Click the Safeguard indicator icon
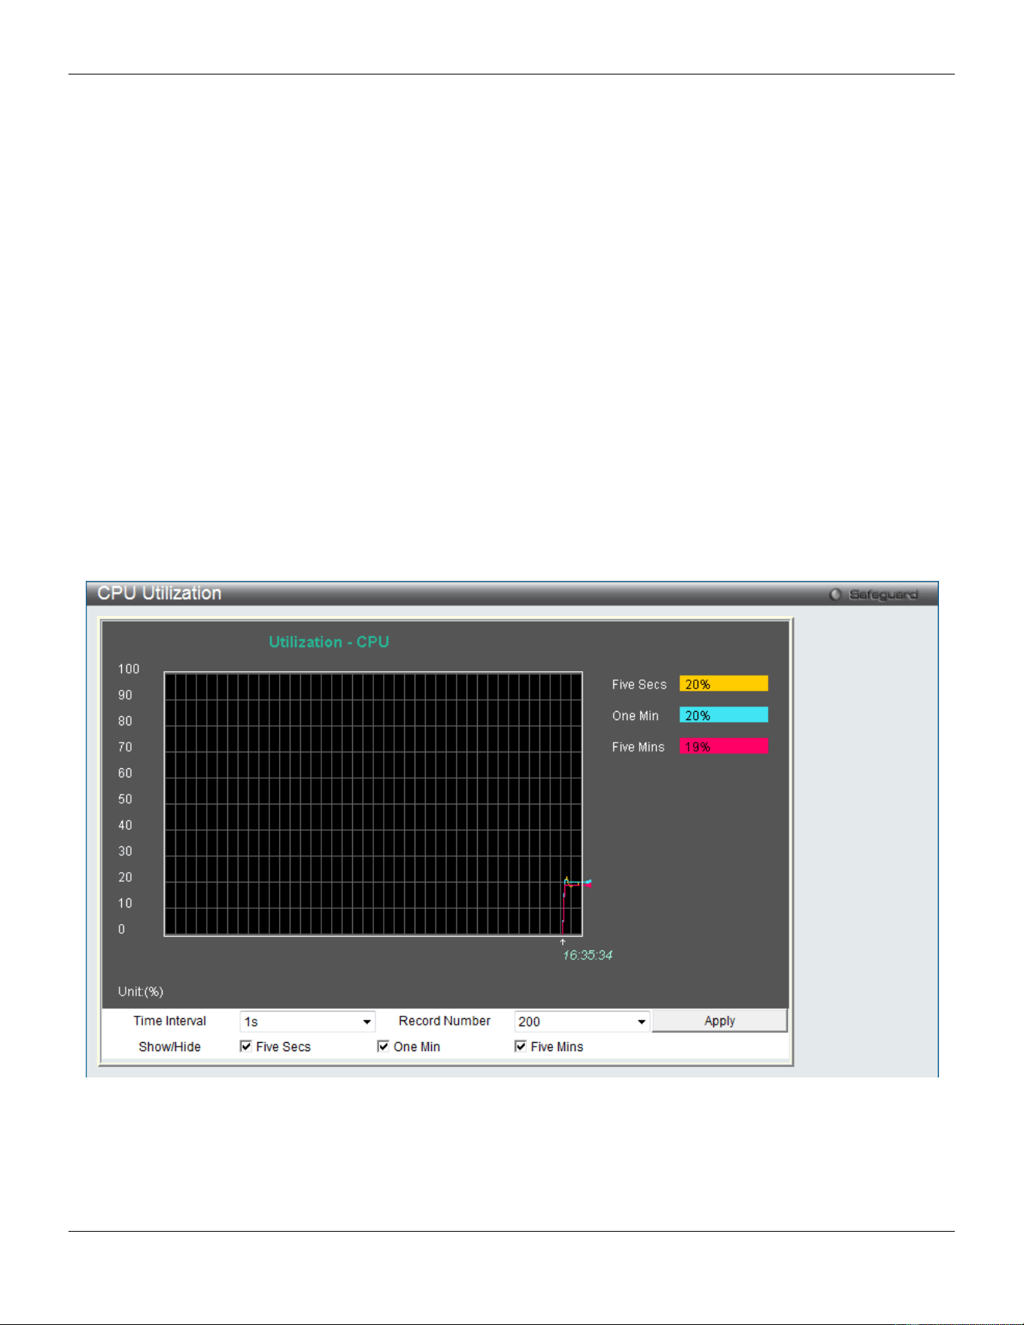Viewport: 1024px width, 1325px height. (x=835, y=594)
